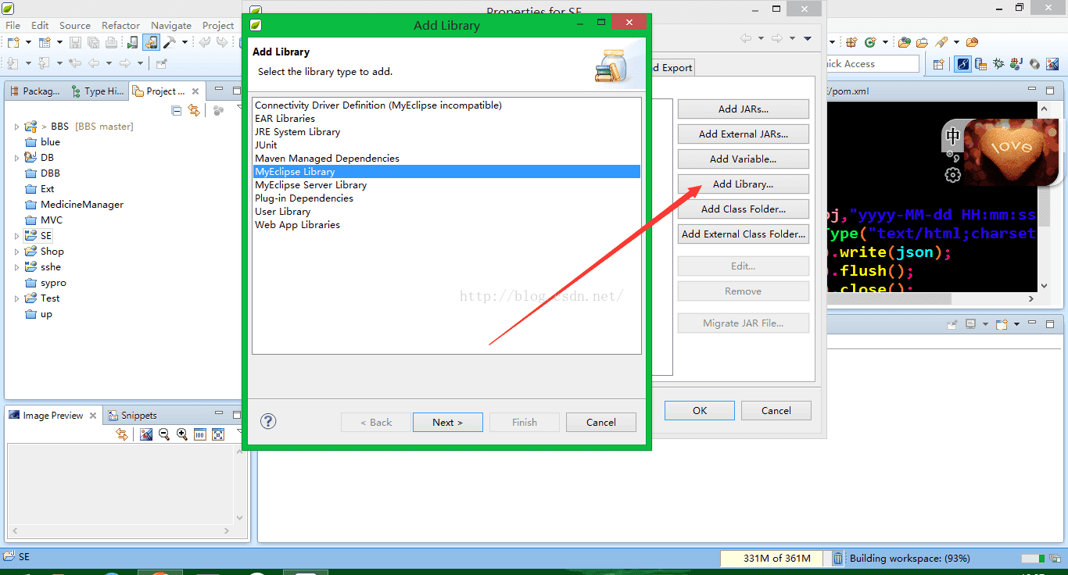Screen dimensions: 1068x575
Task: Open the Navigate menu
Action: pos(171,25)
